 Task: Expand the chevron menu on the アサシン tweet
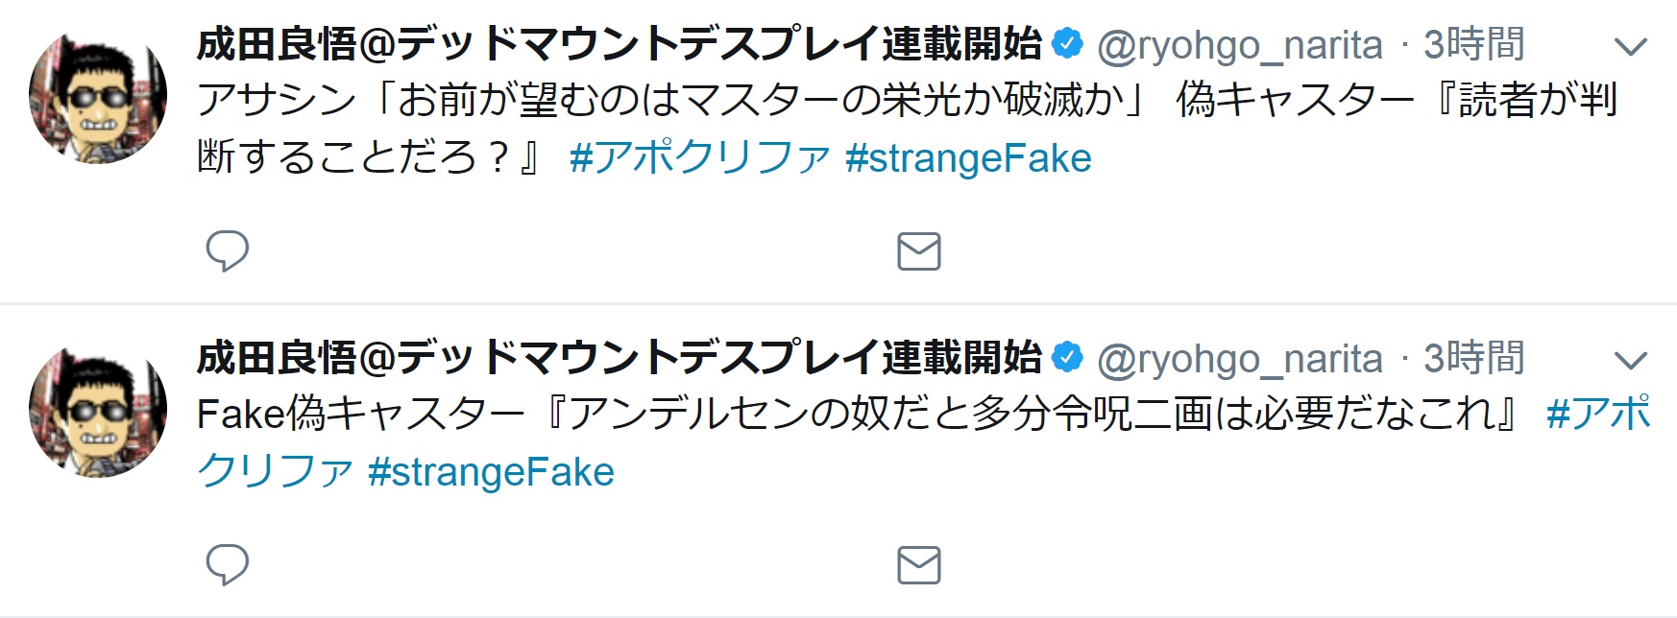pyautogui.click(x=1630, y=46)
